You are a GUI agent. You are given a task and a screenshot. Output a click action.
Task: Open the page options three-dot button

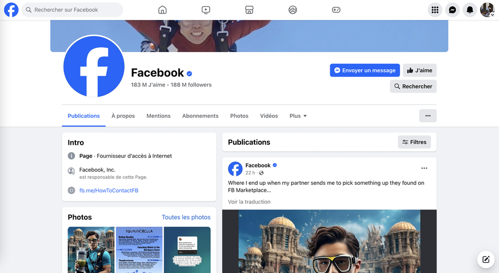[428, 116]
